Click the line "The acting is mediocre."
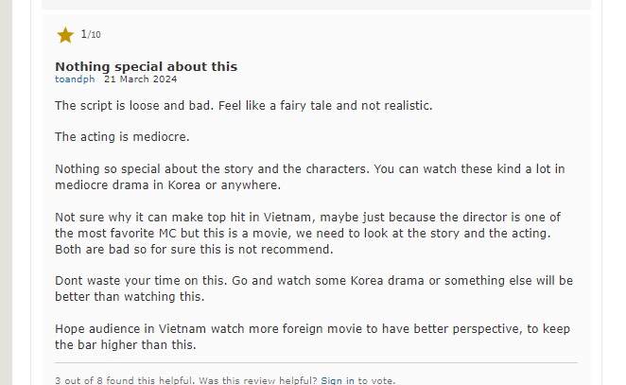Screen dimensions: 626x385 pyautogui.click(x=122, y=137)
